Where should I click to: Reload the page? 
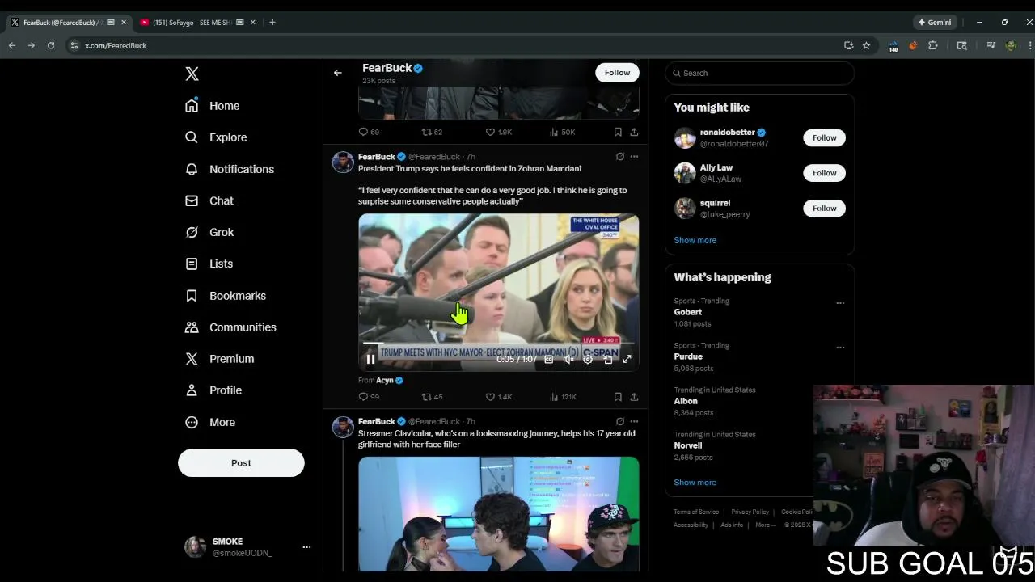point(51,46)
